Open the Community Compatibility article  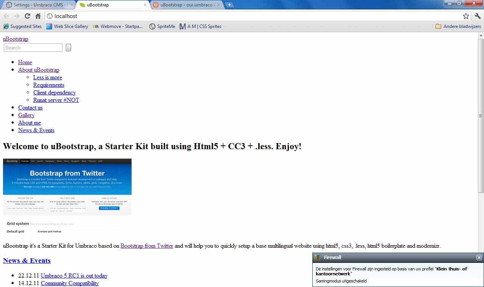[x=70, y=283]
